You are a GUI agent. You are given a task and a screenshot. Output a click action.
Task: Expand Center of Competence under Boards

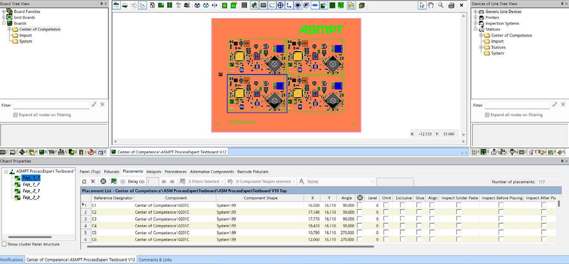click(x=9, y=29)
